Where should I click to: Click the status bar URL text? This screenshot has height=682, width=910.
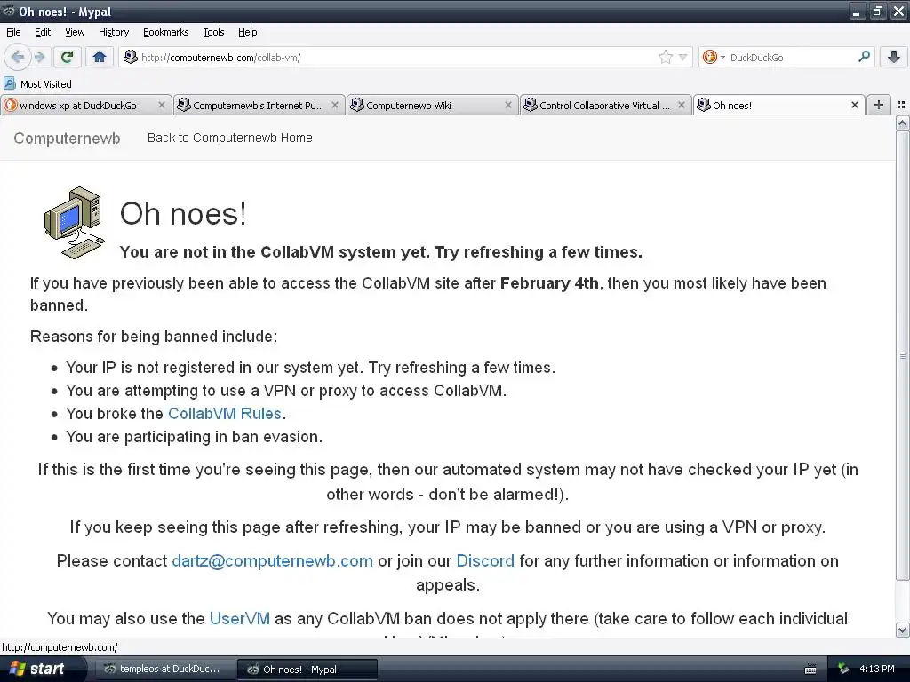click(x=60, y=647)
